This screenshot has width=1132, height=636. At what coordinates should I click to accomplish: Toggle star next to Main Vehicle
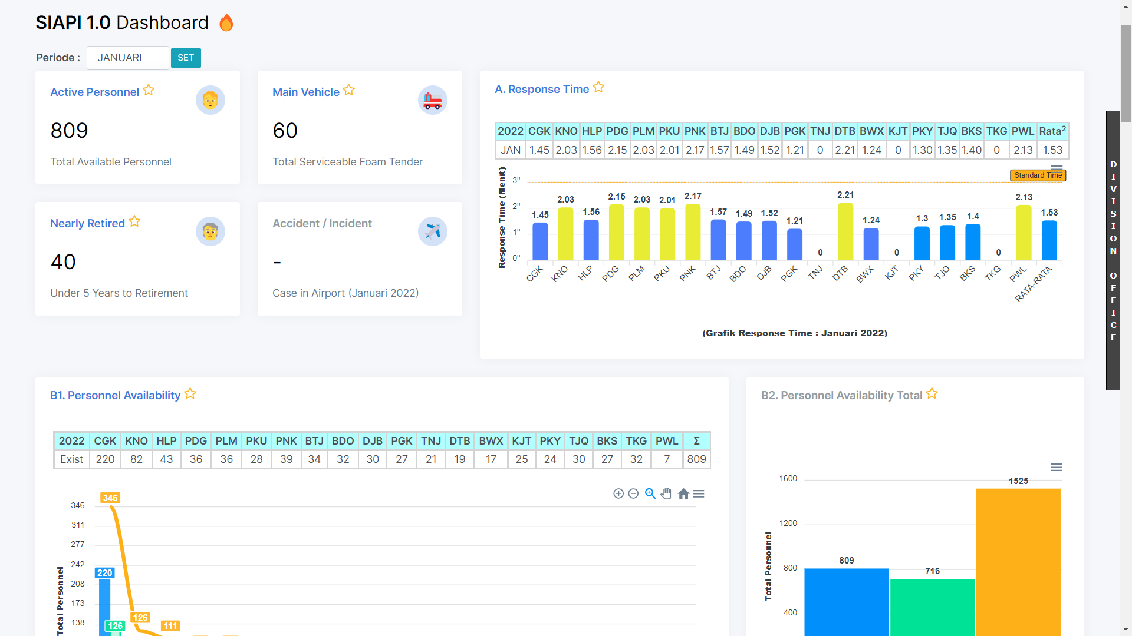(x=349, y=90)
